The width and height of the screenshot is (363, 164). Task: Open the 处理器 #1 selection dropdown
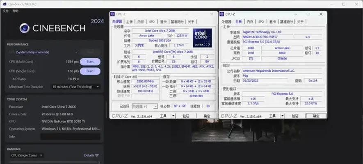tap(145, 106)
